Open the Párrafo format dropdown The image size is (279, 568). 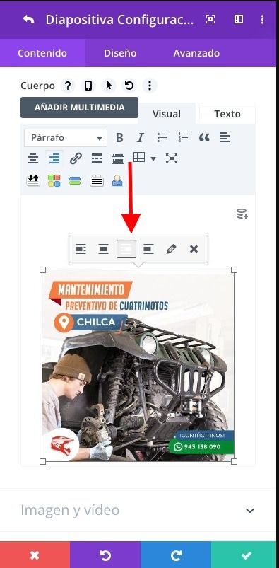coord(66,138)
